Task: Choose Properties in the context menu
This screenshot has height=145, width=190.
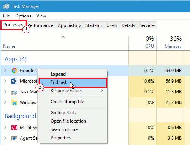Action: [73, 138]
